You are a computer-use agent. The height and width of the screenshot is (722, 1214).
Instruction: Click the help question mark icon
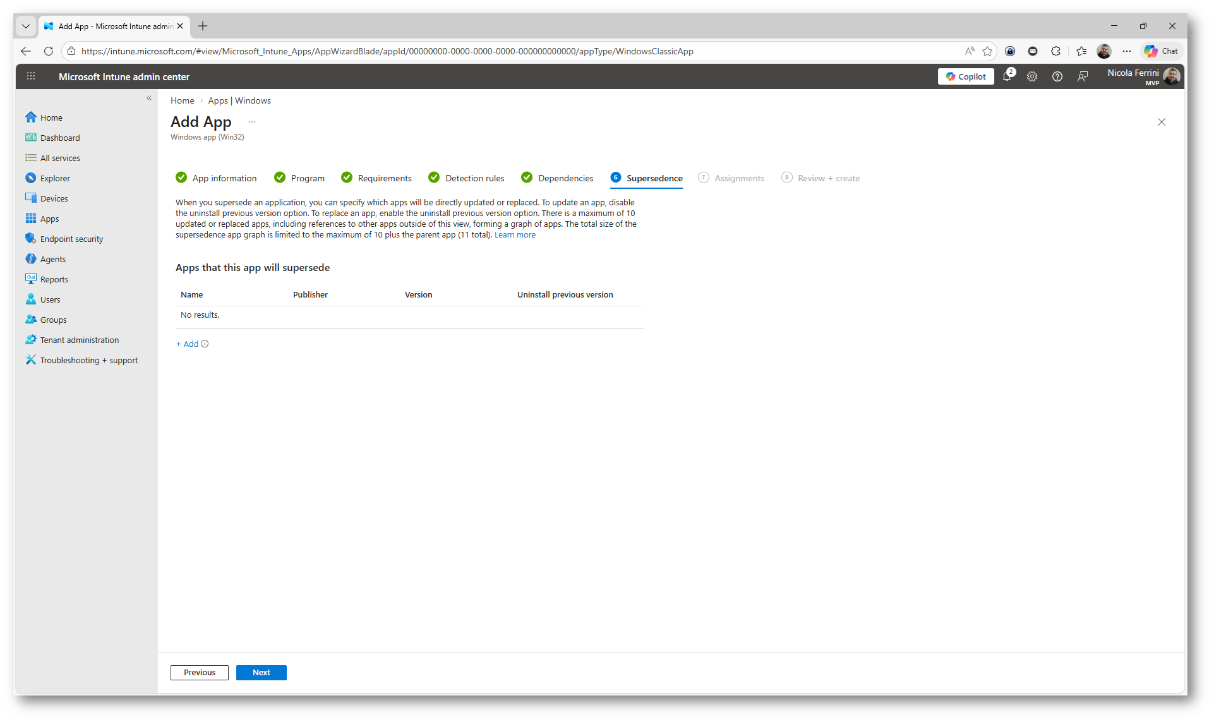(x=1057, y=76)
